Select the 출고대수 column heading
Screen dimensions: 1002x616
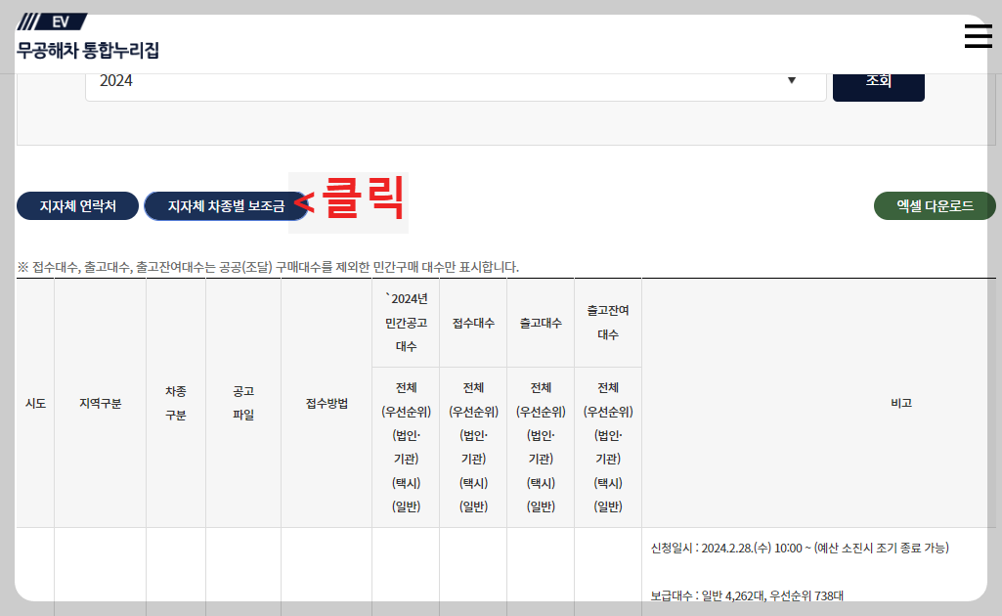pyautogui.click(x=540, y=321)
